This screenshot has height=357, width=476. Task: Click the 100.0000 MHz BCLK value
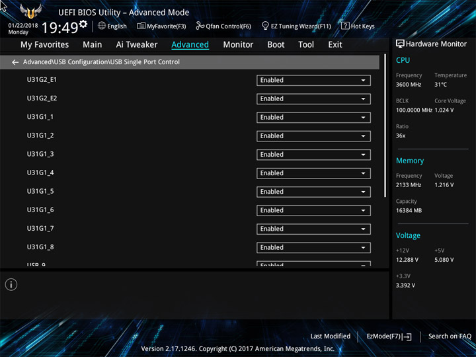(414, 110)
